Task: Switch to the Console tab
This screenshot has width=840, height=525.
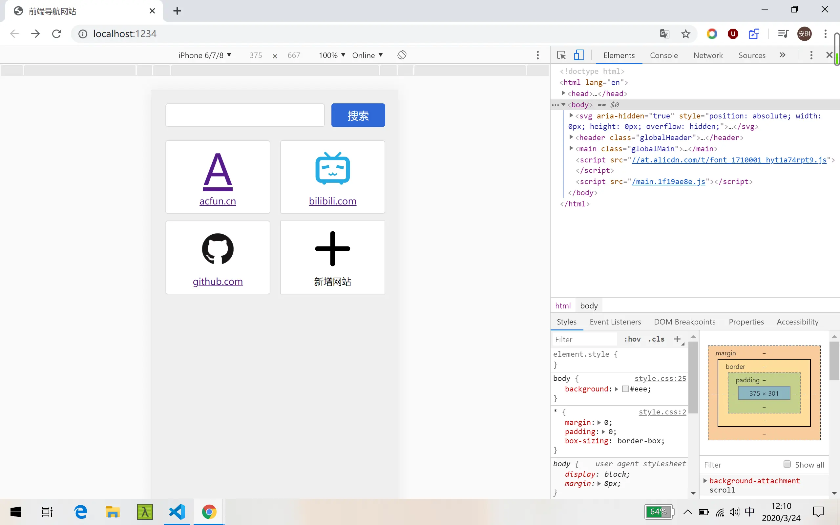Action: click(x=663, y=55)
